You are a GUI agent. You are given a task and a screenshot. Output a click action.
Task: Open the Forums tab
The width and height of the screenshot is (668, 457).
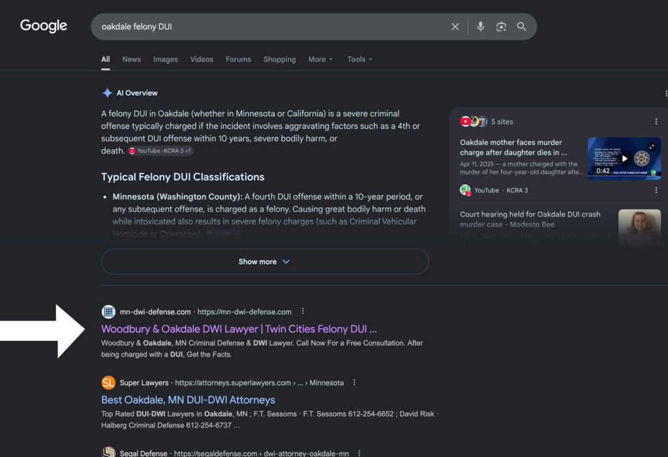pyautogui.click(x=238, y=59)
